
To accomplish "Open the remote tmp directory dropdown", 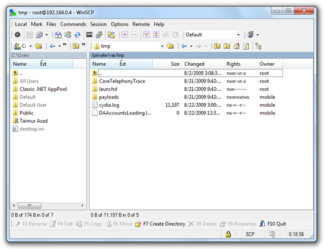I will click(162, 46).
